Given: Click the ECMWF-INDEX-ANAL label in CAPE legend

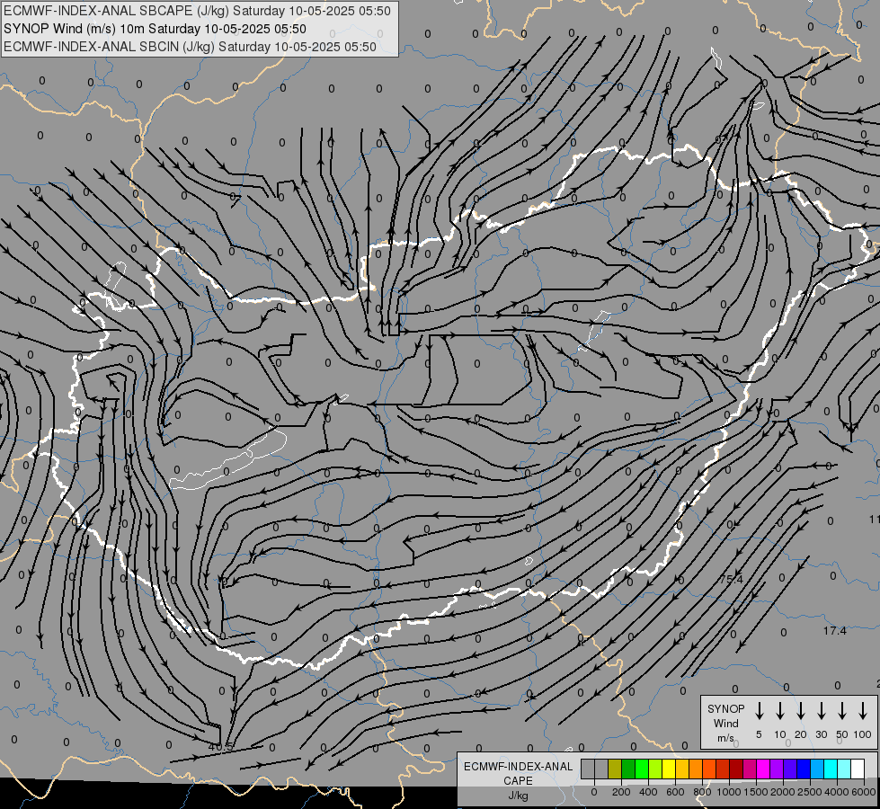Looking at the screenshot, I should tap(518, 767).
